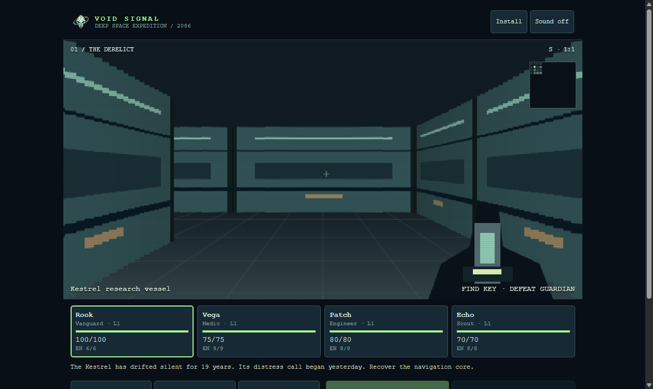Toggle the Sound off button
The width and height of the screenshot is (653, 389).
tap(552, 22)
